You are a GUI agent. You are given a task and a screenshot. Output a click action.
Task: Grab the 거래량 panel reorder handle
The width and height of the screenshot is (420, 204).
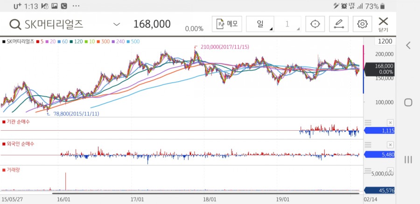368,170
